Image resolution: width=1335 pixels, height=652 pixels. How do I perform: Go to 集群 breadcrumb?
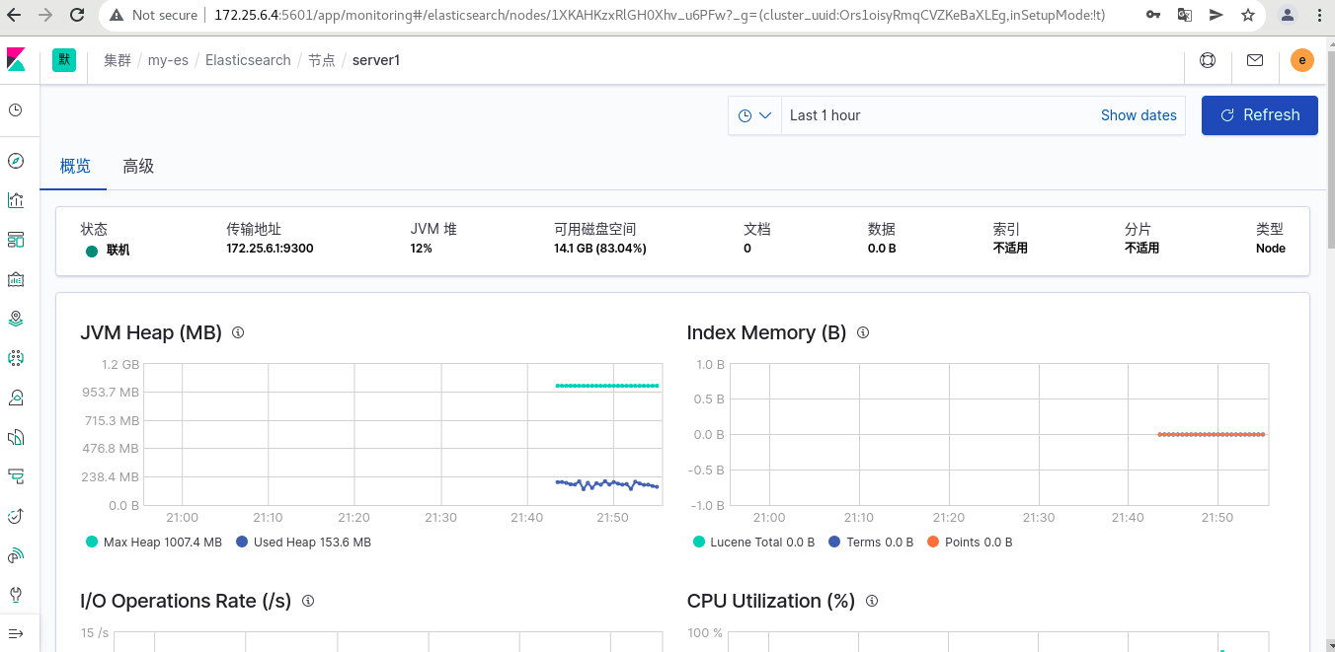pos(118,60)
